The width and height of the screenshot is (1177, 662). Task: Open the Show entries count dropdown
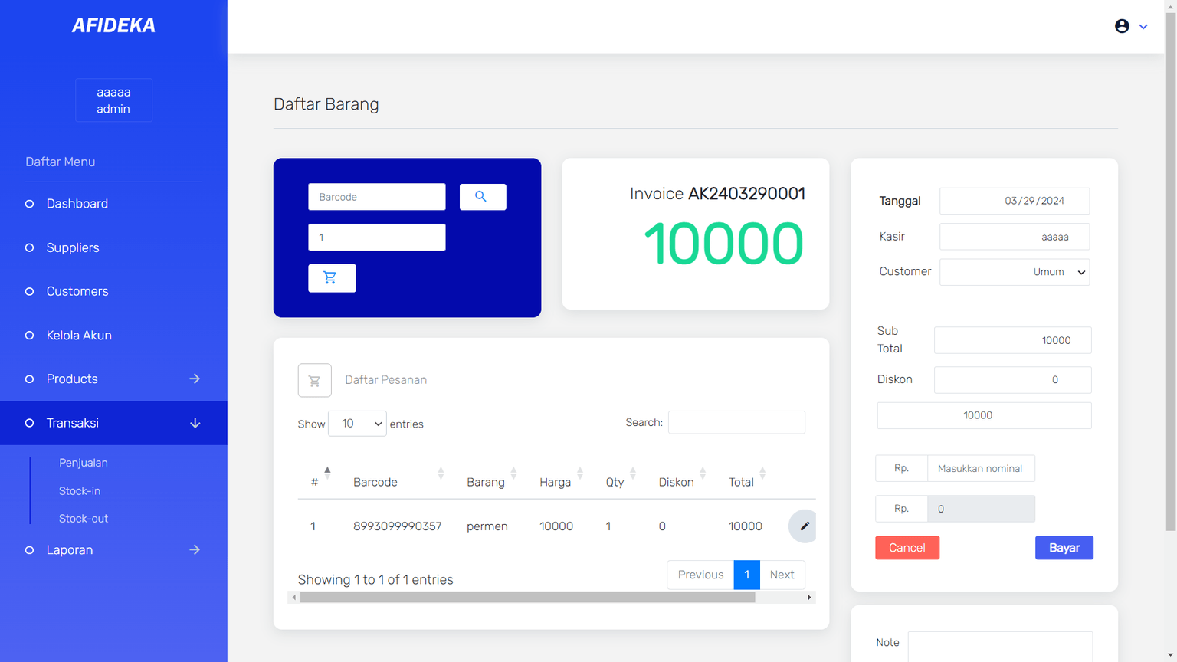pos(357,424)
